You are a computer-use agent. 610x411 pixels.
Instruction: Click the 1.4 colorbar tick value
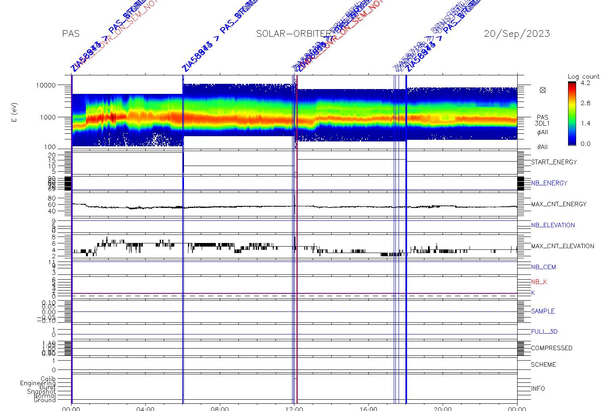pos(585,123)
